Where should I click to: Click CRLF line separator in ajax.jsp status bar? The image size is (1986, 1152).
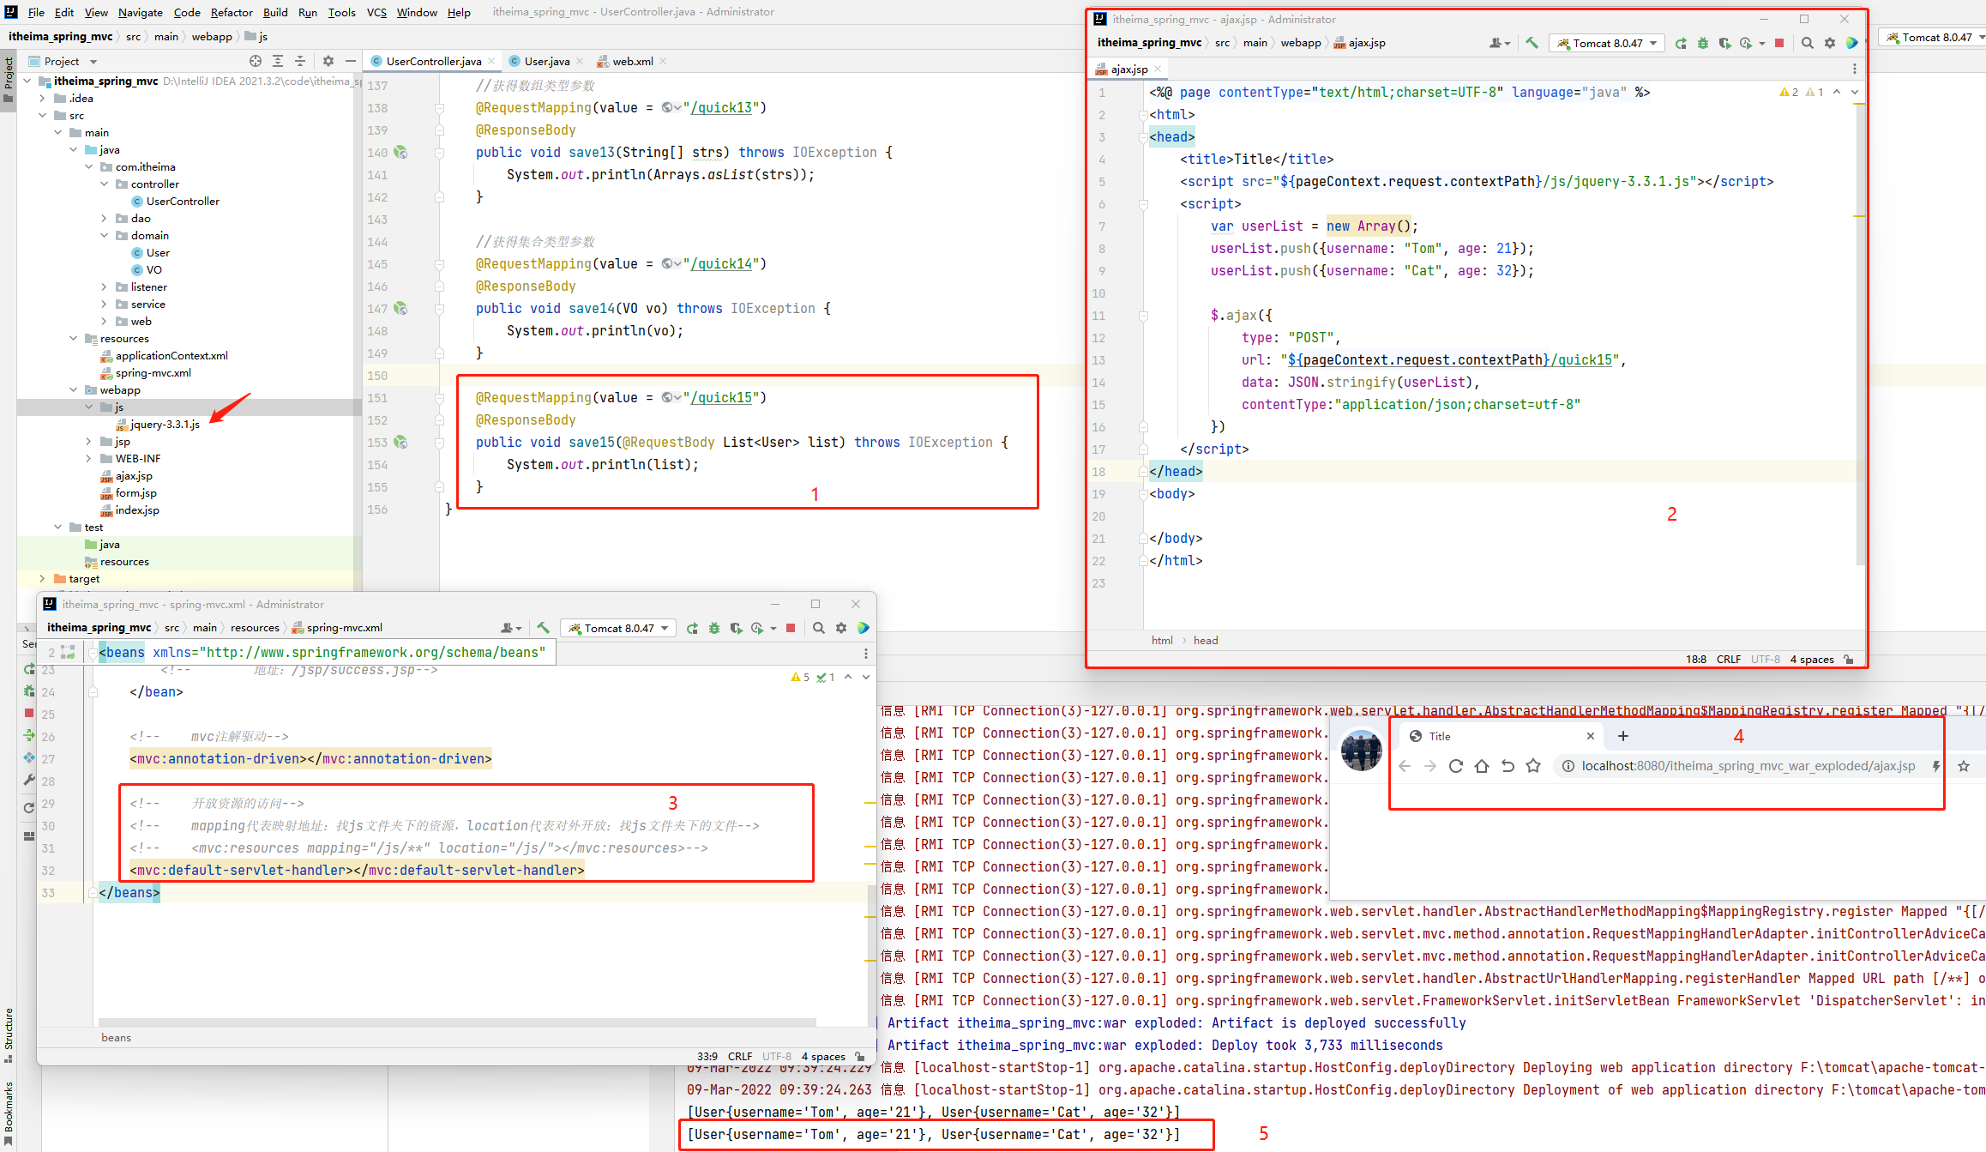pos(1728,659)
